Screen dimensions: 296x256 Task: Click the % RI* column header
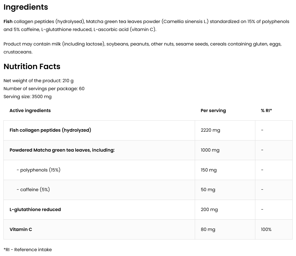pos(266,111)
